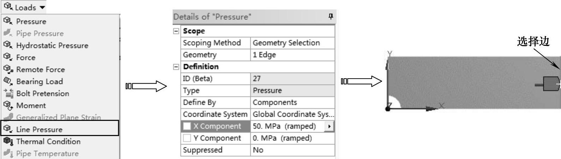This screenshot has height=159, width=561.
Task: Open X Component value flyout arrow
Action: point(329,126)
